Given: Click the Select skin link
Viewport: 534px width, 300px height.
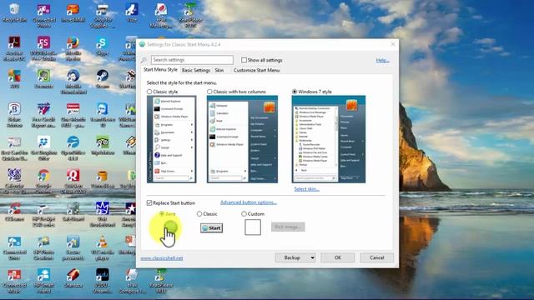Looking at the screenshot, I should 306,189.
